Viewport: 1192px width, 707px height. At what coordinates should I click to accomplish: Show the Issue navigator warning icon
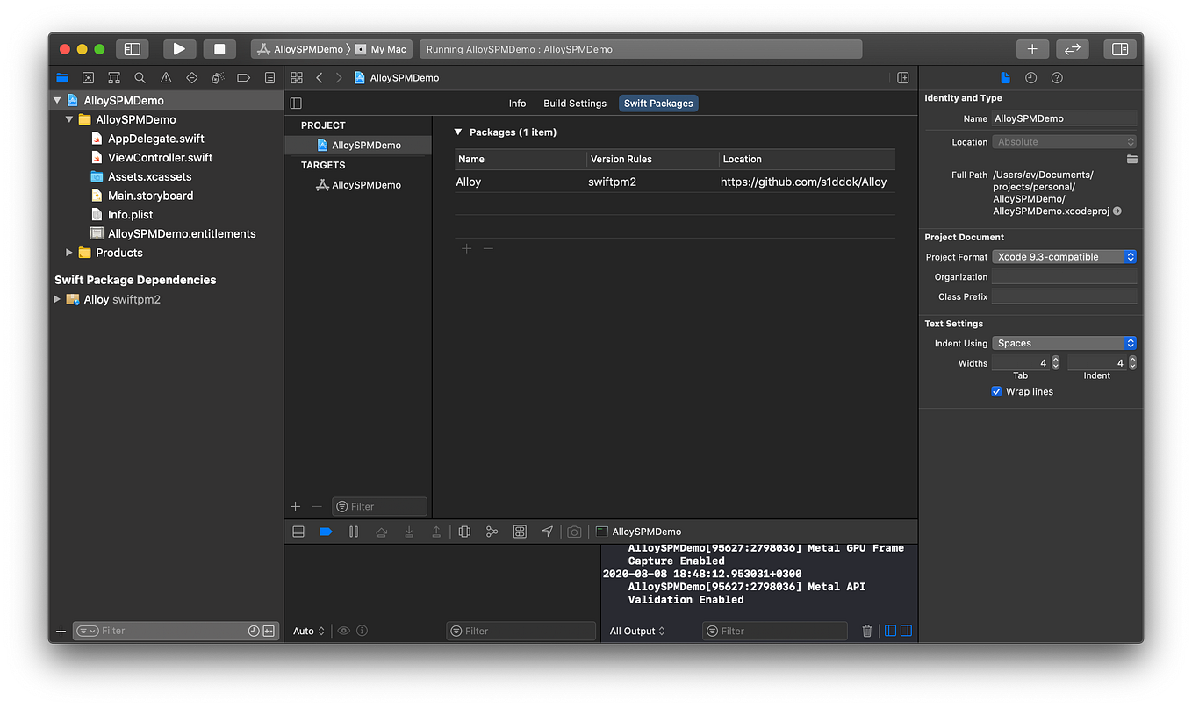(166, 78)
